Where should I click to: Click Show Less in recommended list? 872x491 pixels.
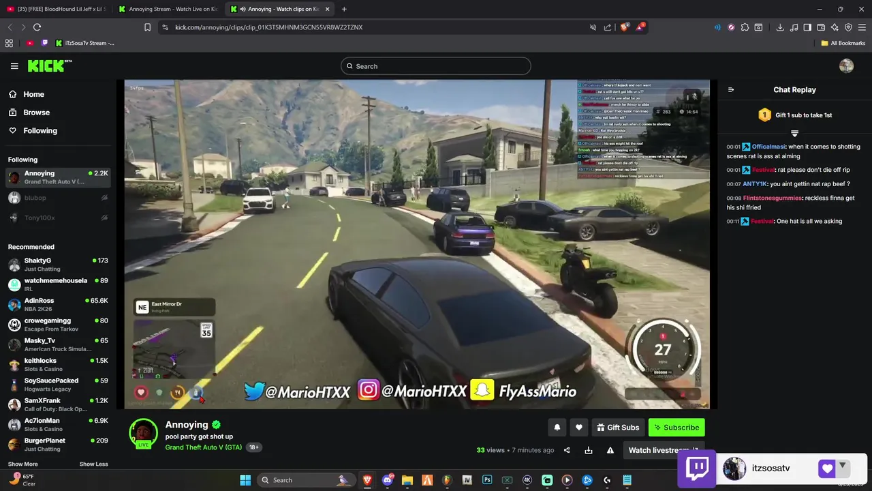click(x=93, y=464)
